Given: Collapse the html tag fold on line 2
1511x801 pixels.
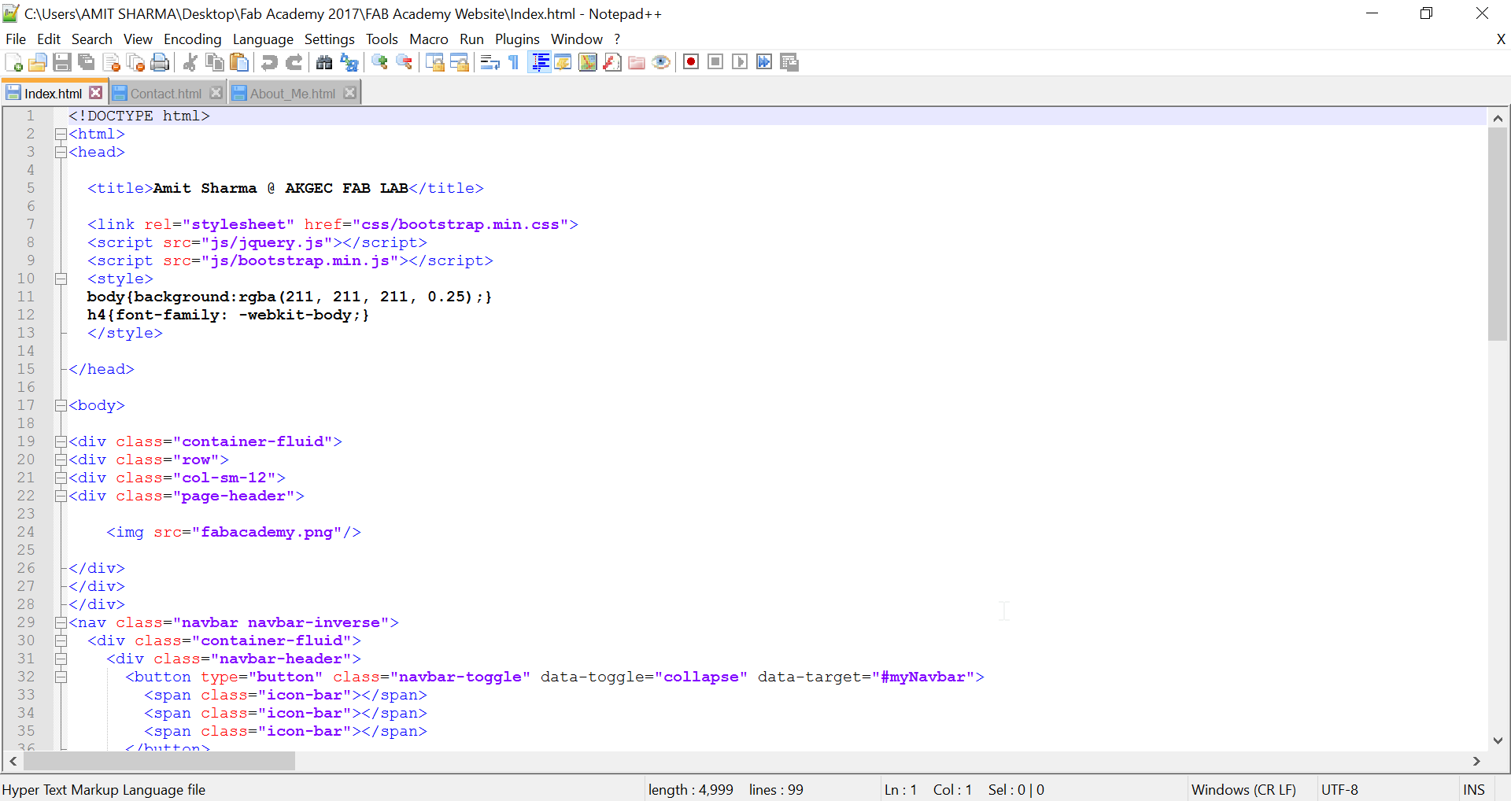Looking at the screenshot, I should [61, 135].
